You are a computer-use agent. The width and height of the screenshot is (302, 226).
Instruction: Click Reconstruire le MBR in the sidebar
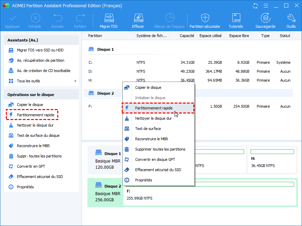pos(33,146)
